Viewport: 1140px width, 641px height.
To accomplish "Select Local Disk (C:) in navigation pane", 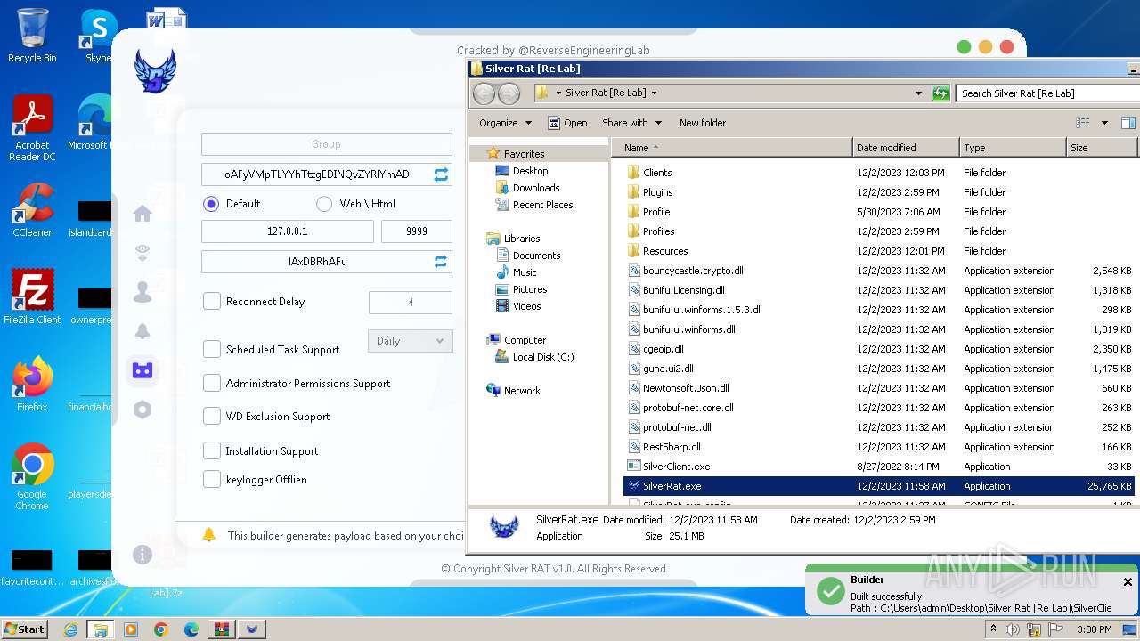I will [543, 357].
